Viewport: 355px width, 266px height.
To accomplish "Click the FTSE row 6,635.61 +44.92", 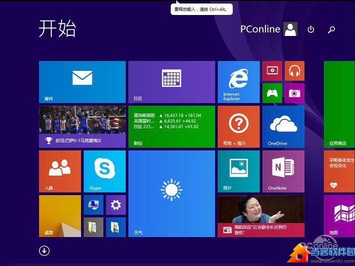I will tap(165, 121).
